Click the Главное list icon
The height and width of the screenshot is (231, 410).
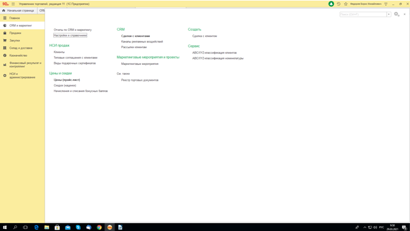pyautogui.click(x=5, y=18)
